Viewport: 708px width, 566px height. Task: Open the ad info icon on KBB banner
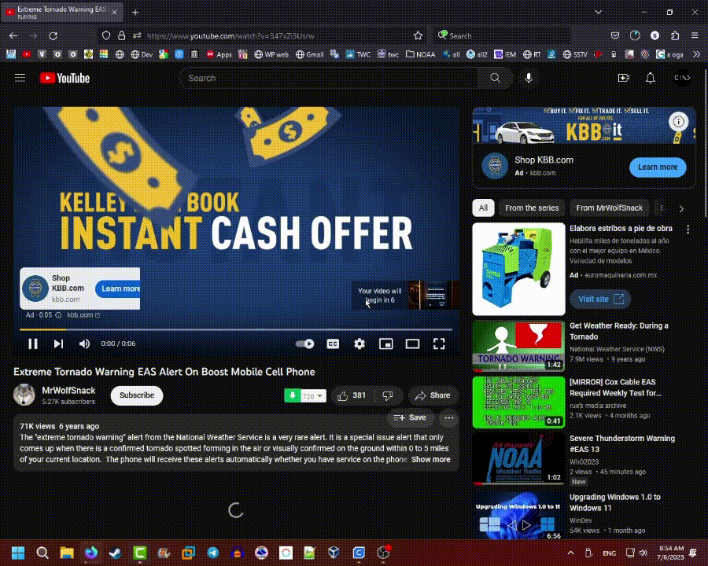(678, 121)
